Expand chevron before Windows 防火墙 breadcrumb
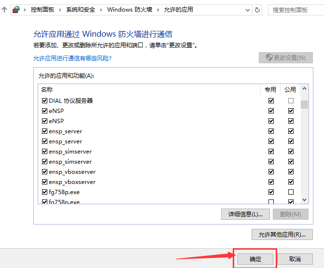Screen dimensions: 324x268 (x=101, y=10)
